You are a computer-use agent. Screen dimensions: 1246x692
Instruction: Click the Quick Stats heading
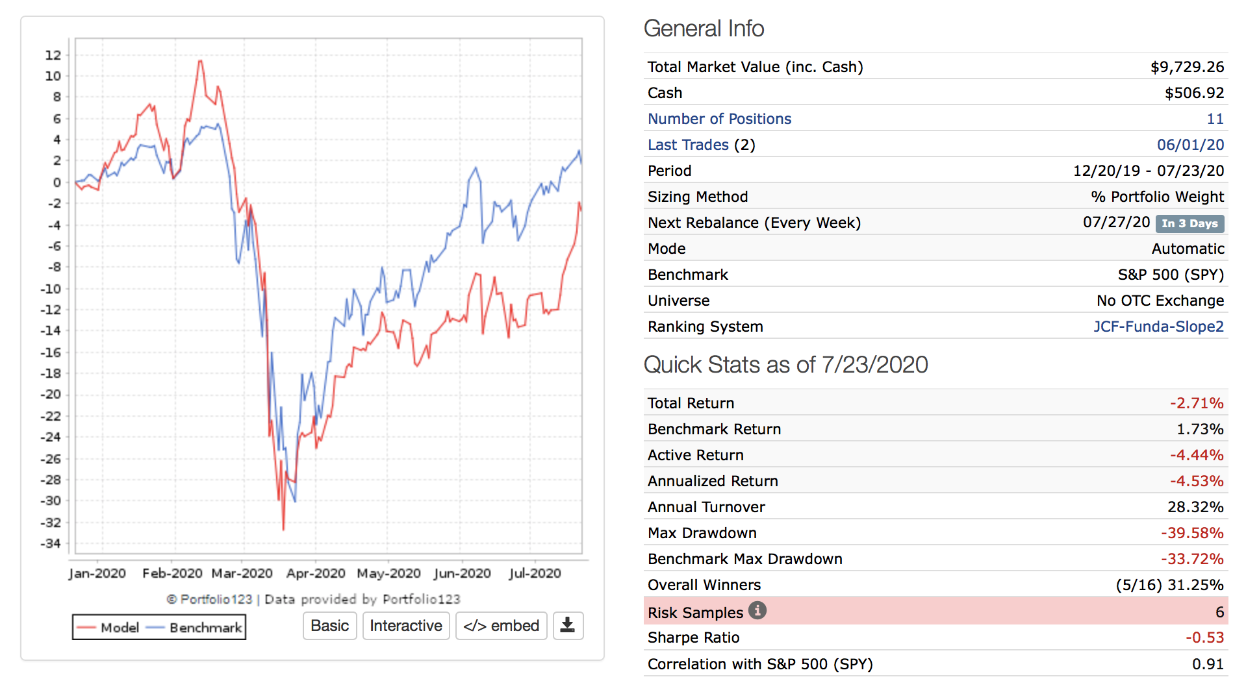[785, 365]
